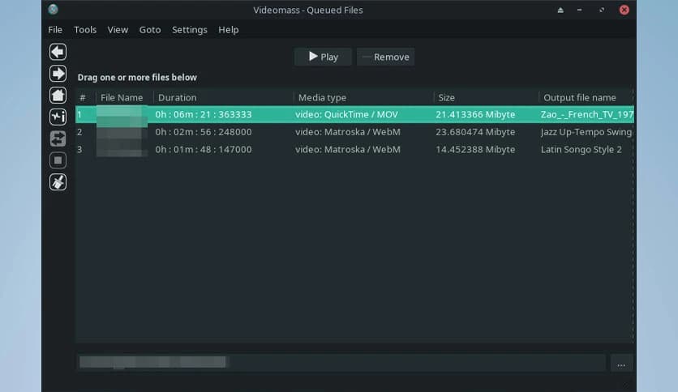Open the View menu

point(118,30)
